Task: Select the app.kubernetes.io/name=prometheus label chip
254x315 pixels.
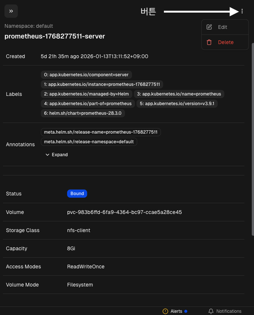Action: (179, 94)
